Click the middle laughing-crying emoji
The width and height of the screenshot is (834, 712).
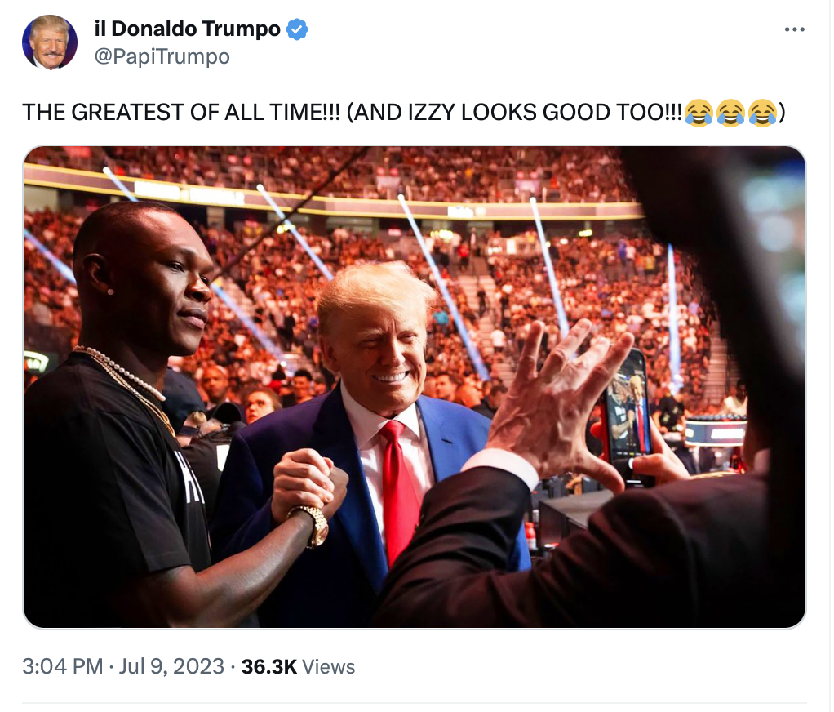[731, 113]
